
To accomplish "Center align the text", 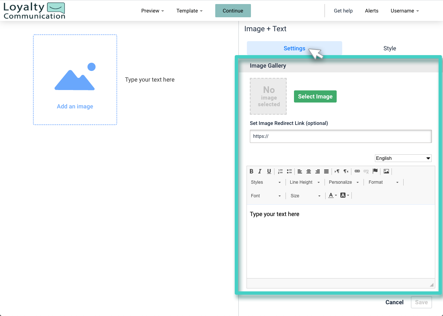I will click(309, 171).
